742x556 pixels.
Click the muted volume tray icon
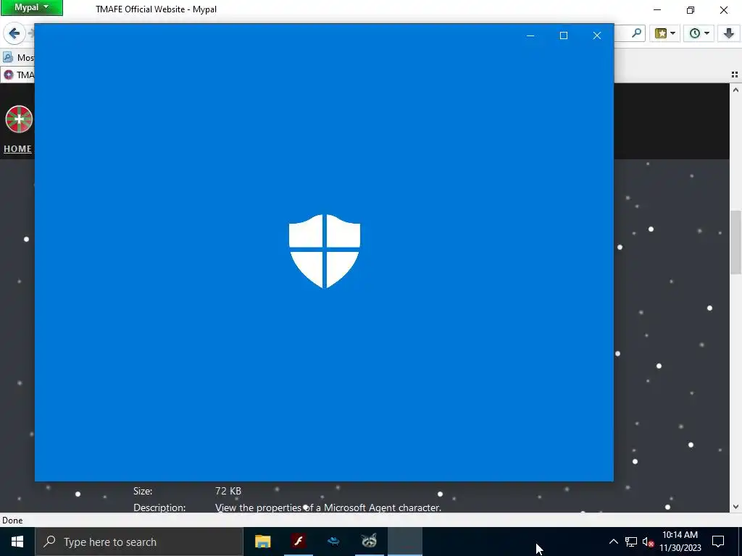[x=648, y=542]
